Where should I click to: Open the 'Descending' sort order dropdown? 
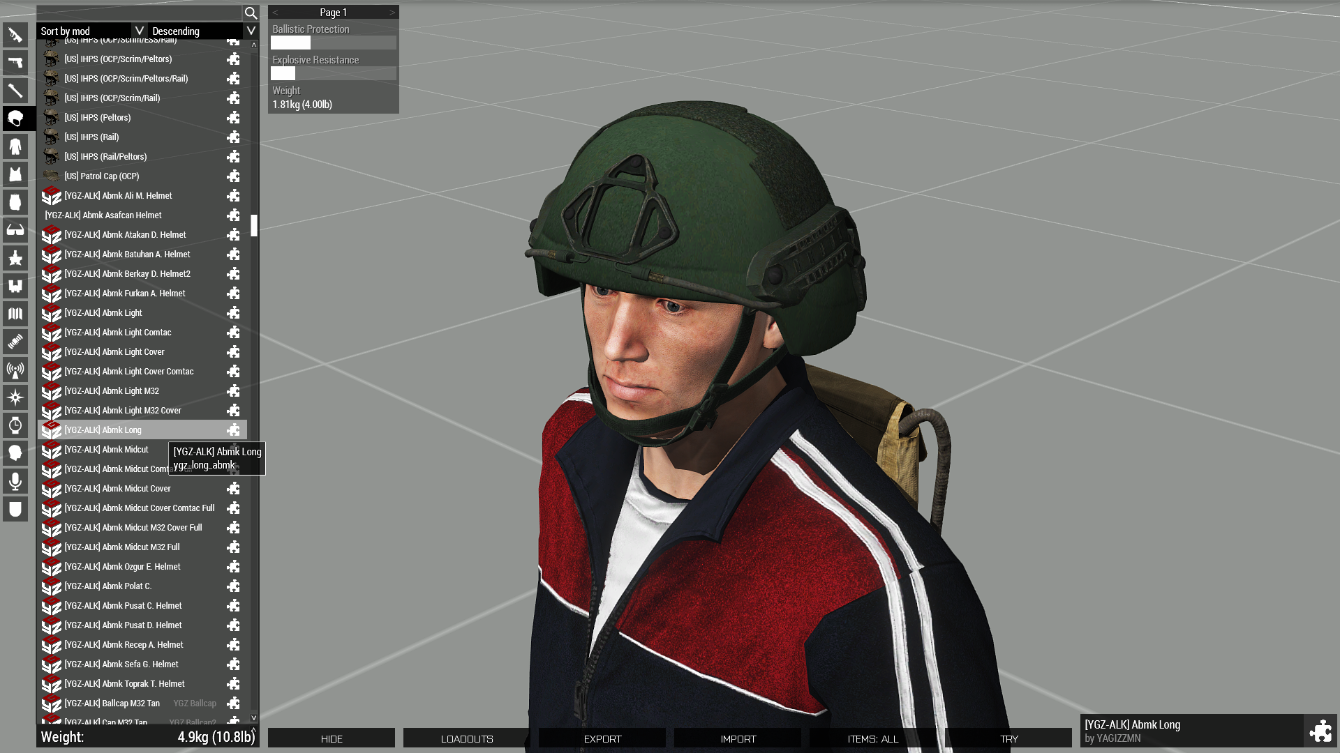204,31
